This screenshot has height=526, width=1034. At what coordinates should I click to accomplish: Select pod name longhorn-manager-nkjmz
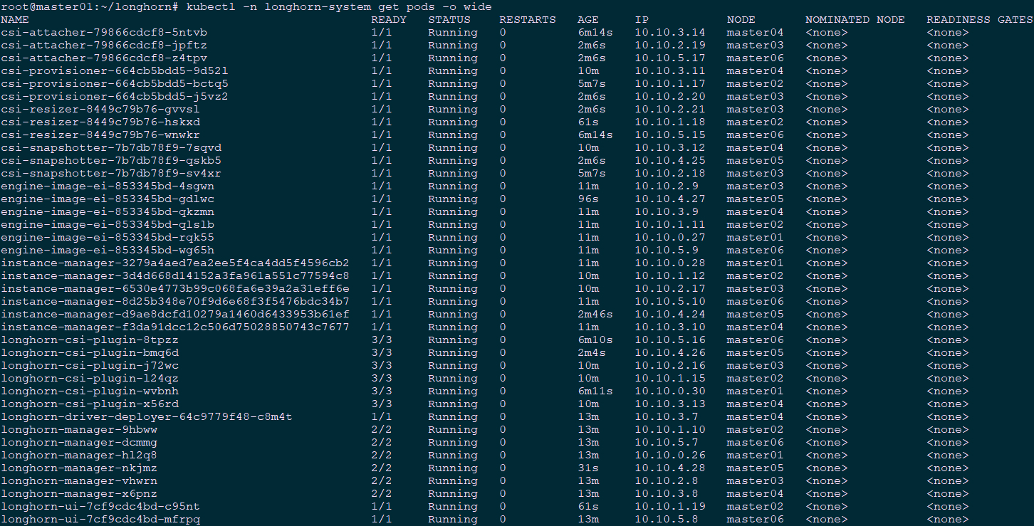tap(79, 468)
